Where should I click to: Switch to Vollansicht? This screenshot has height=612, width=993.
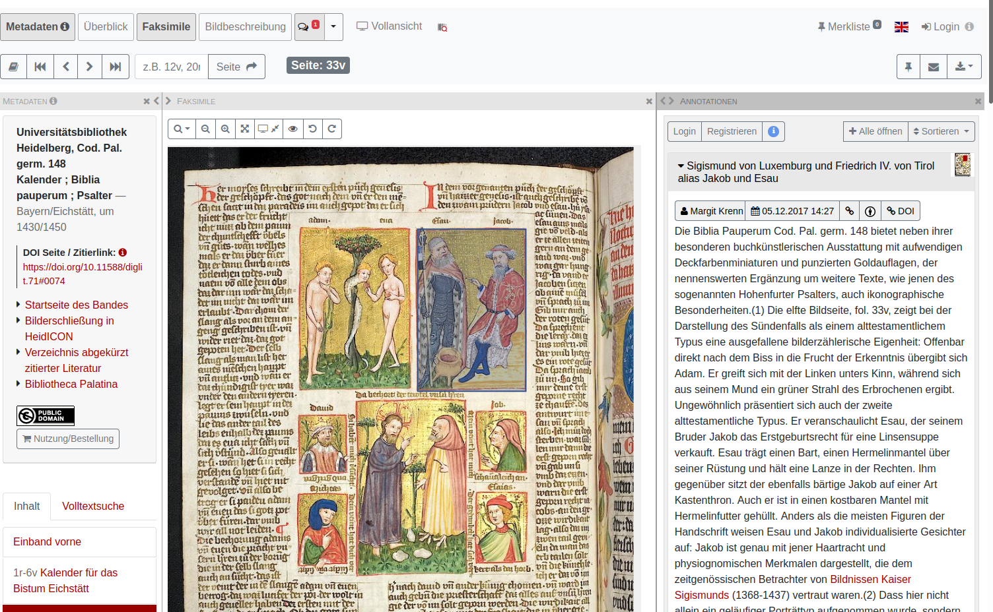click(390, 26)
